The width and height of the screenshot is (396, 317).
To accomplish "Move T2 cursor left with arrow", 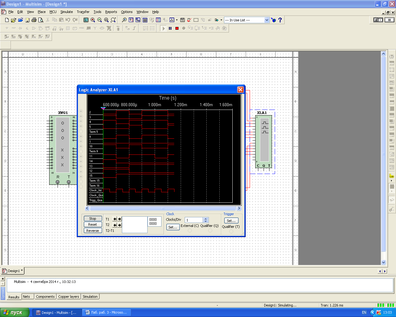I will [x=115, y=225].
